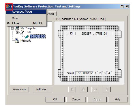Go to next page navigation button

pos(95,90)
